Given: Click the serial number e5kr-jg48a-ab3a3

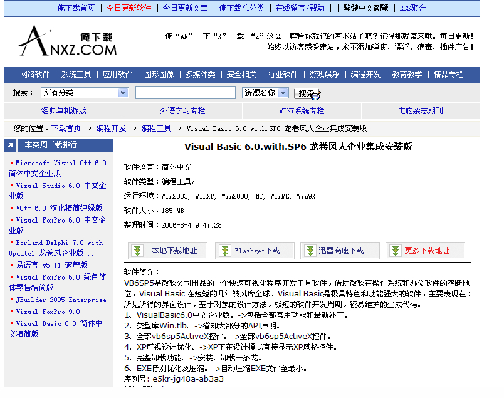Looking at the screenshot, I should [x=188, y=379].
